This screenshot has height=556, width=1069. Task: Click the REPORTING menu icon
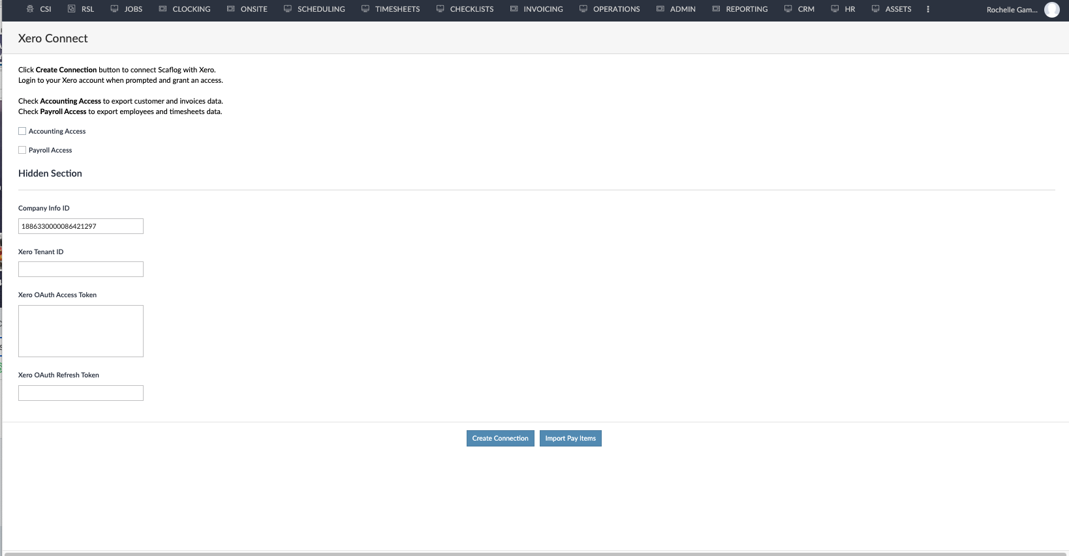coord(716,9)
